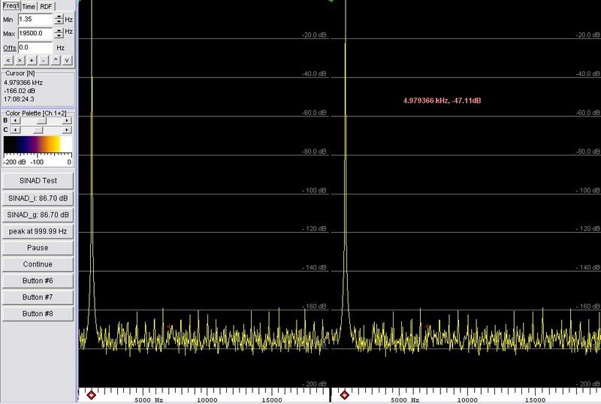Screen dimensions: 601x404
Task: Open the RDF tab
Action: pos(46,6)
